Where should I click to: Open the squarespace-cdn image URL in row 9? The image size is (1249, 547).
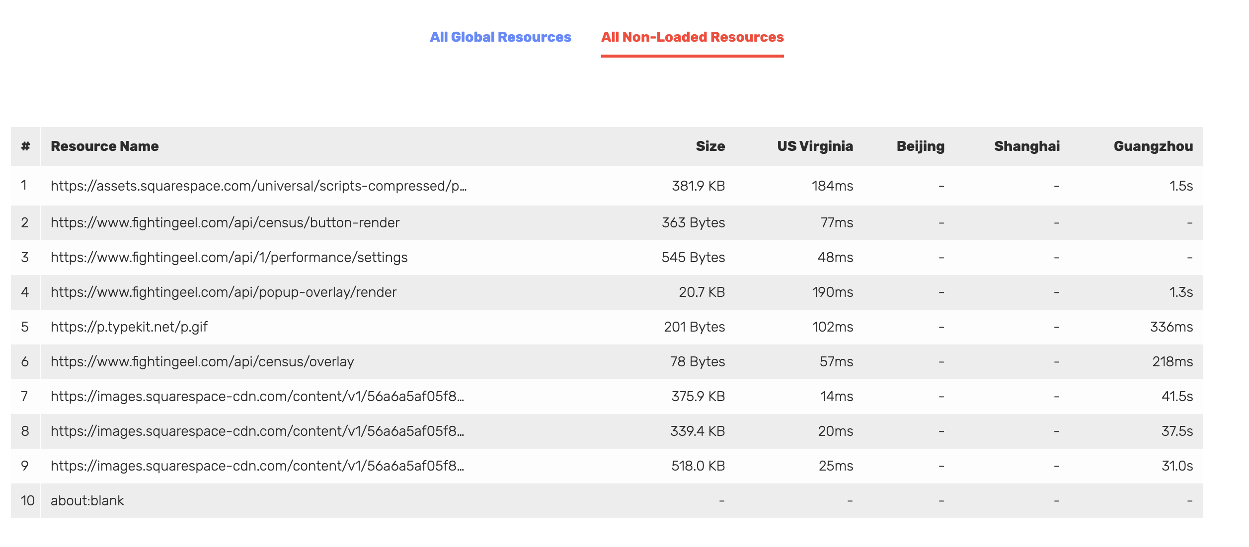pos(257,466)
